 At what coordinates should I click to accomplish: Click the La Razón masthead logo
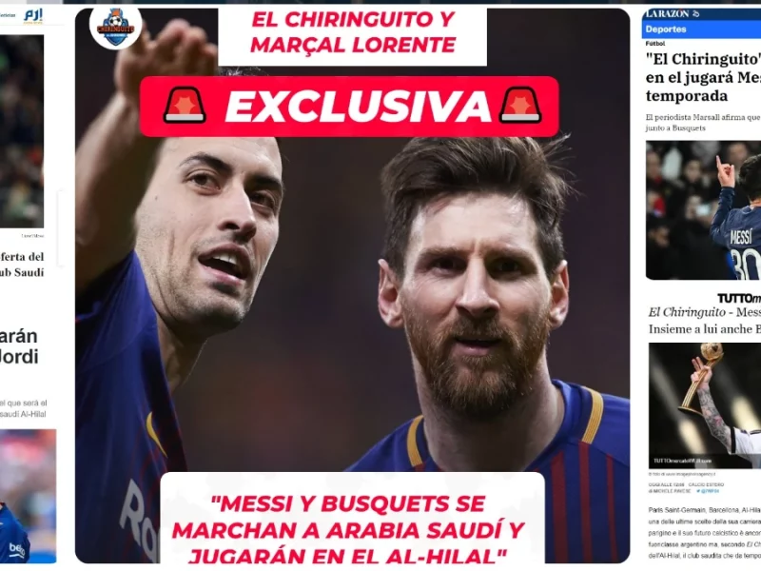(672, 13)
